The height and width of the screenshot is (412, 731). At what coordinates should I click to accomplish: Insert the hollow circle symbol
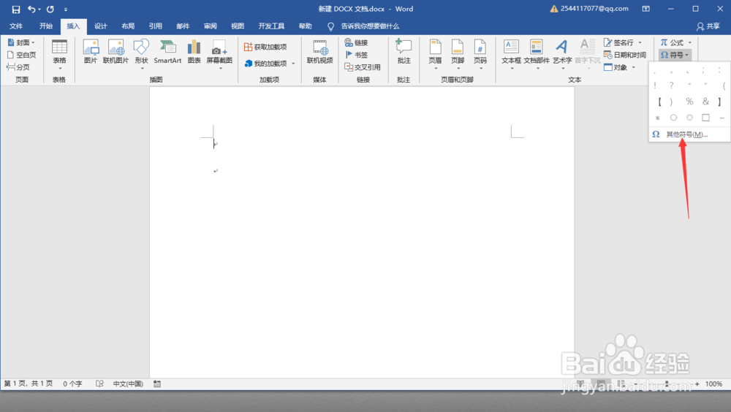point(673,118)
